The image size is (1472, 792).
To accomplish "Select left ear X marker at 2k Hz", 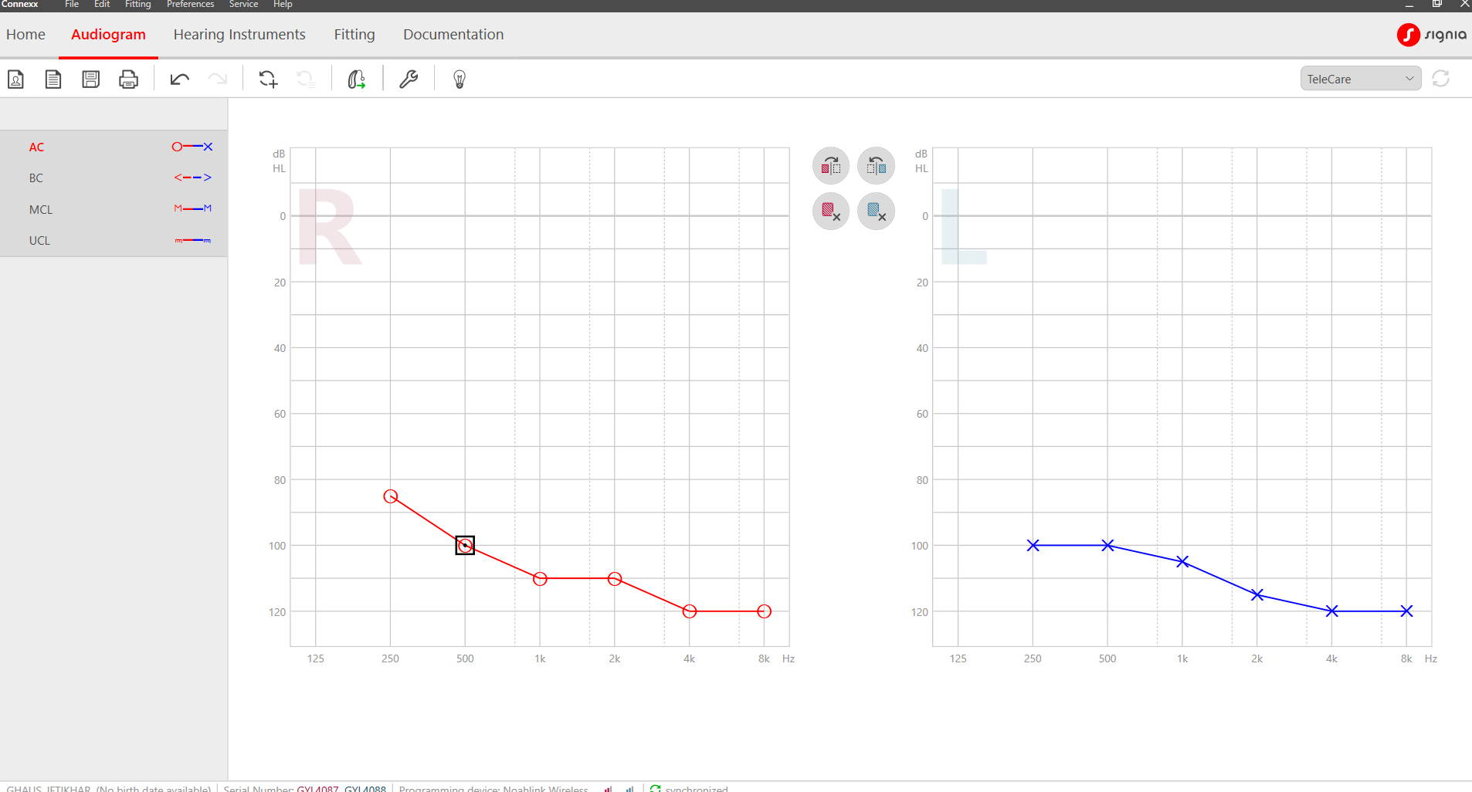I will [x=1257, y=595].
